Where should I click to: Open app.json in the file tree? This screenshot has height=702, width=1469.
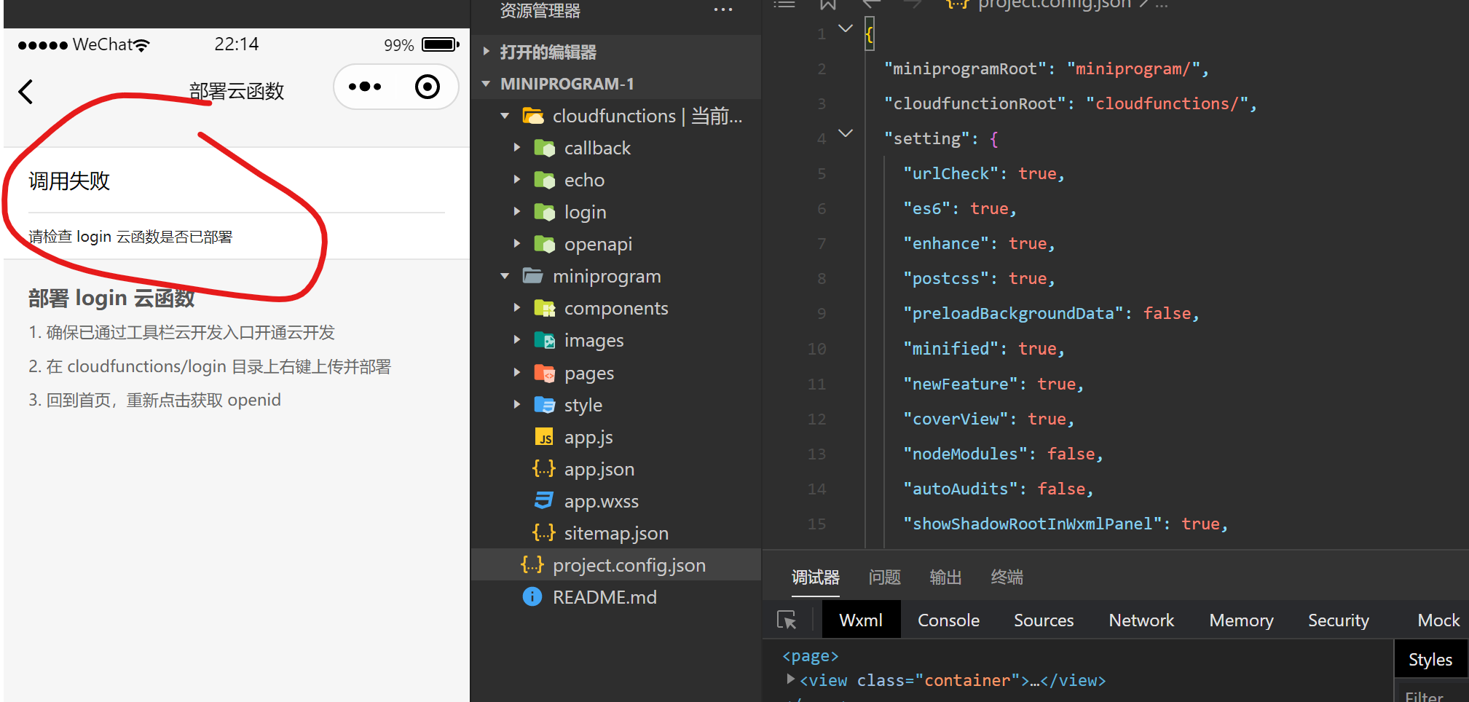(599, 469)
